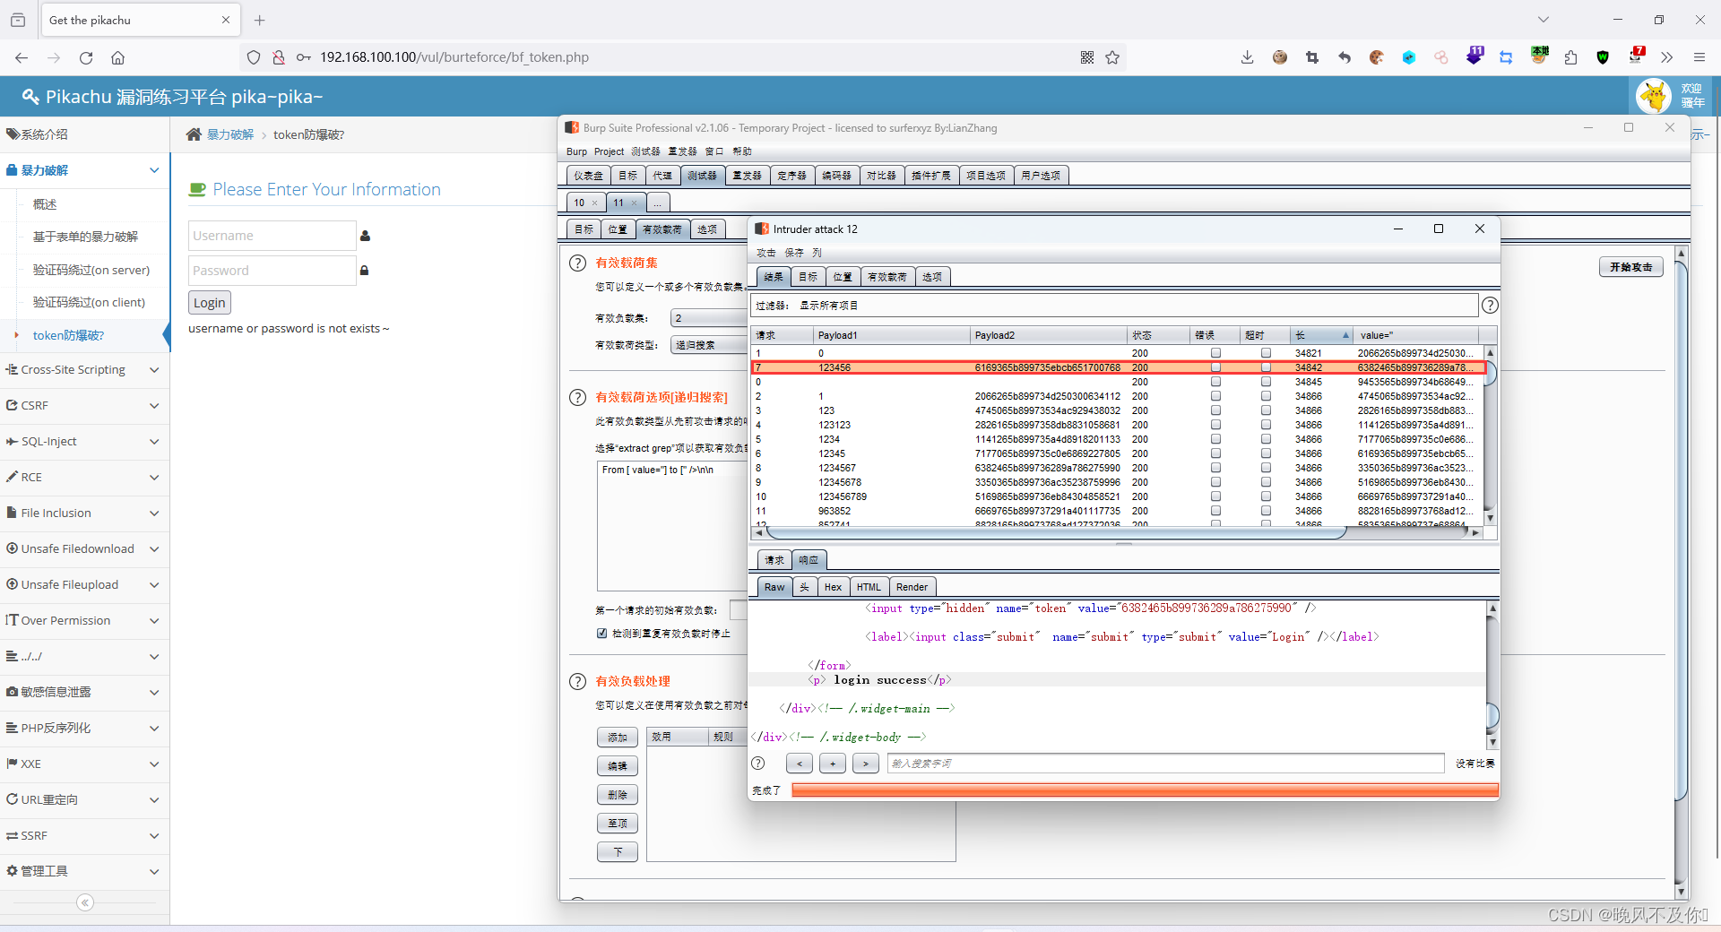Image resolution: width=1721 pixels, height=932 pixels.
Task: Open filter help icon in attack window
Action: (1490, 306)
